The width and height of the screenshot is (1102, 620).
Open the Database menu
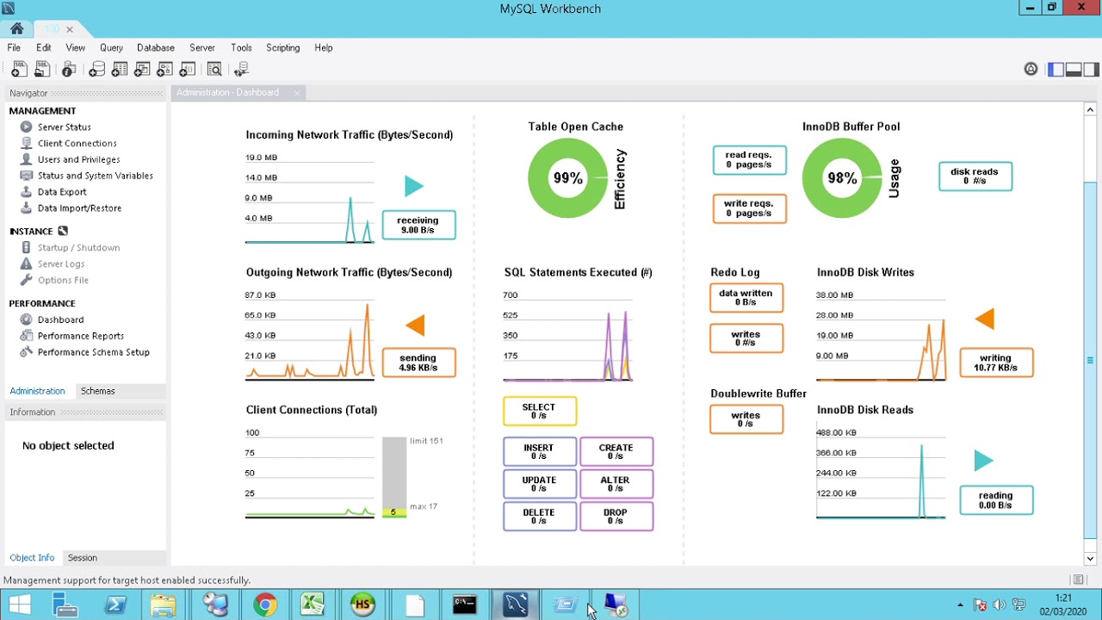(x=156, y=48)
